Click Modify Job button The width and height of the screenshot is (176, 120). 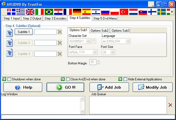coord(153,87)
